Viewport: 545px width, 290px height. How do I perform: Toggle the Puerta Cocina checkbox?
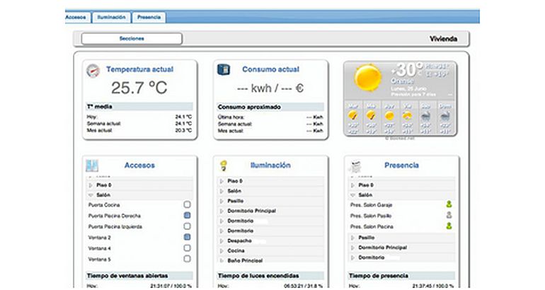[187, 204]
